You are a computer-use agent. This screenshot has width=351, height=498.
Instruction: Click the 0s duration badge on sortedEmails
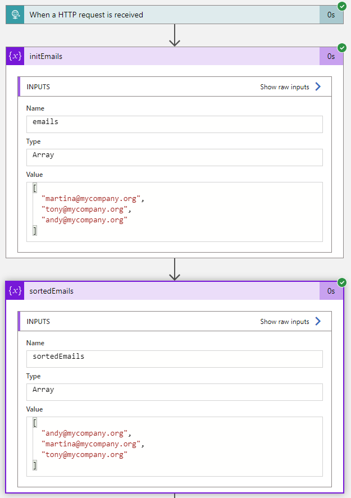(x=331, y=291)
